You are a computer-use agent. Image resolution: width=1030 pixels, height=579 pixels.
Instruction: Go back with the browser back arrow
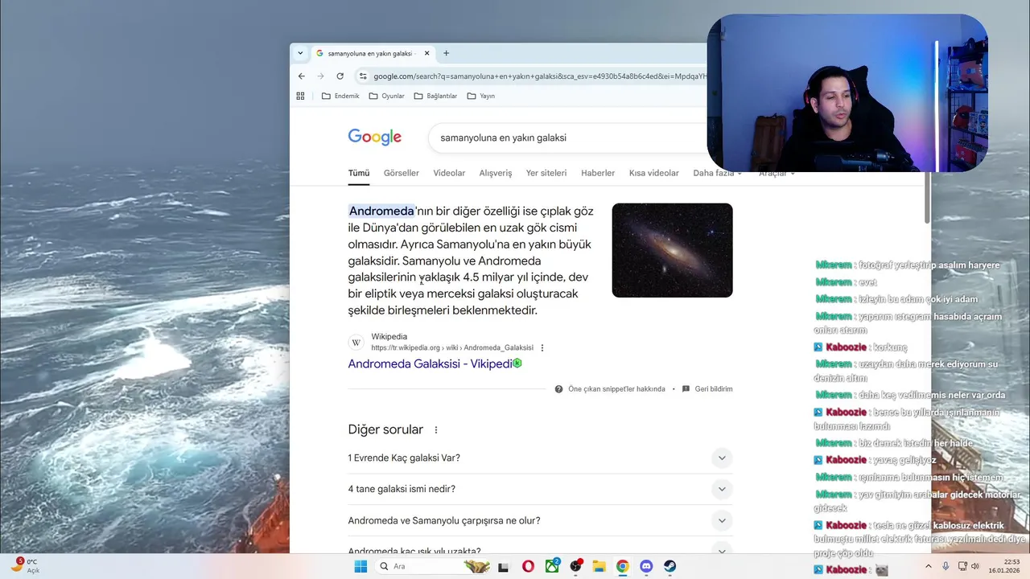302,76
